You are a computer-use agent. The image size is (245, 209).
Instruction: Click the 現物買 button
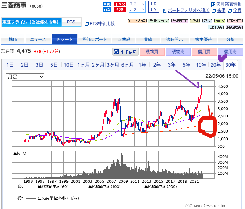click(x=152, y=52)
